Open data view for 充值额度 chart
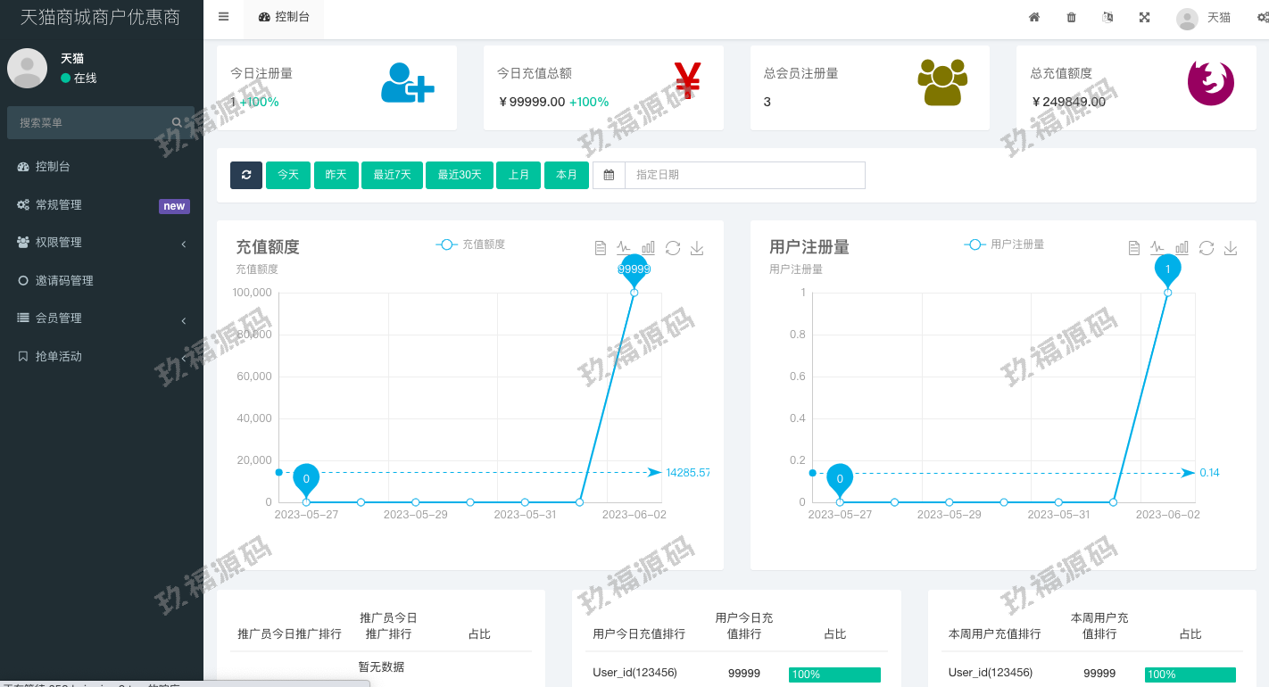1269x687 pixels. (x=601, y=248)
